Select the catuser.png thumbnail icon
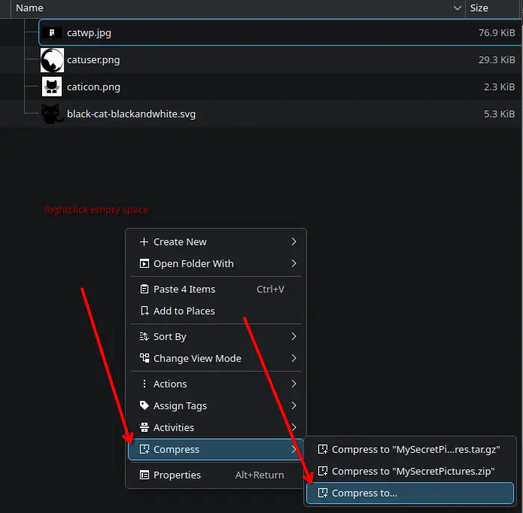Screen dimensions: 523x513 tap(52, 60)
